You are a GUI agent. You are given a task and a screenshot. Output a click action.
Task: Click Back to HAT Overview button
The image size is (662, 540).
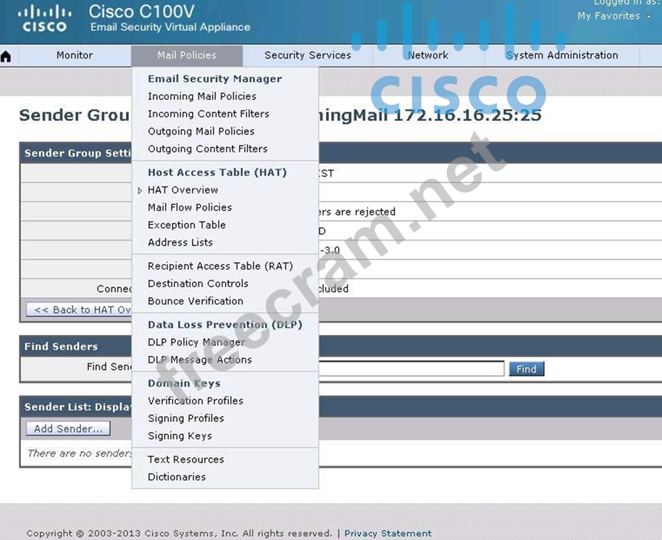tap(80, 310)
